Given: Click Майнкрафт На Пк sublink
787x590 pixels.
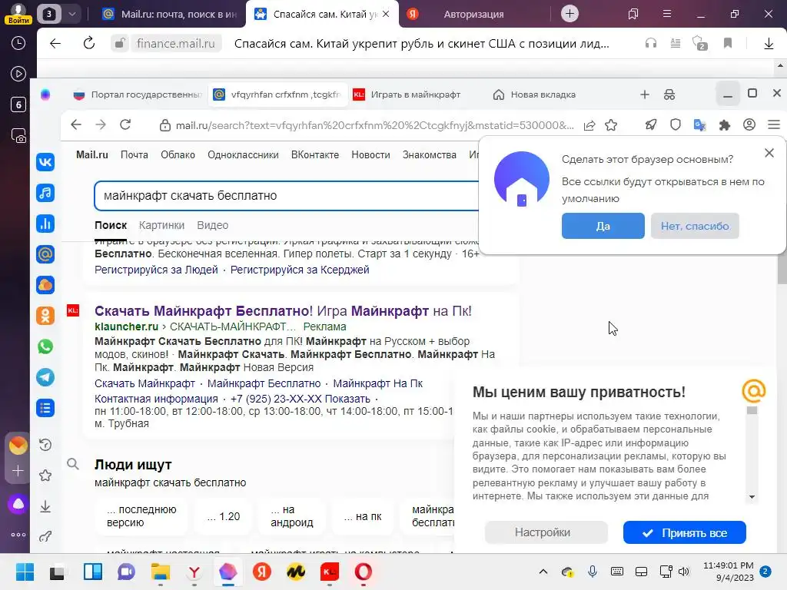Looking at the screenshot, I should 378,383.
